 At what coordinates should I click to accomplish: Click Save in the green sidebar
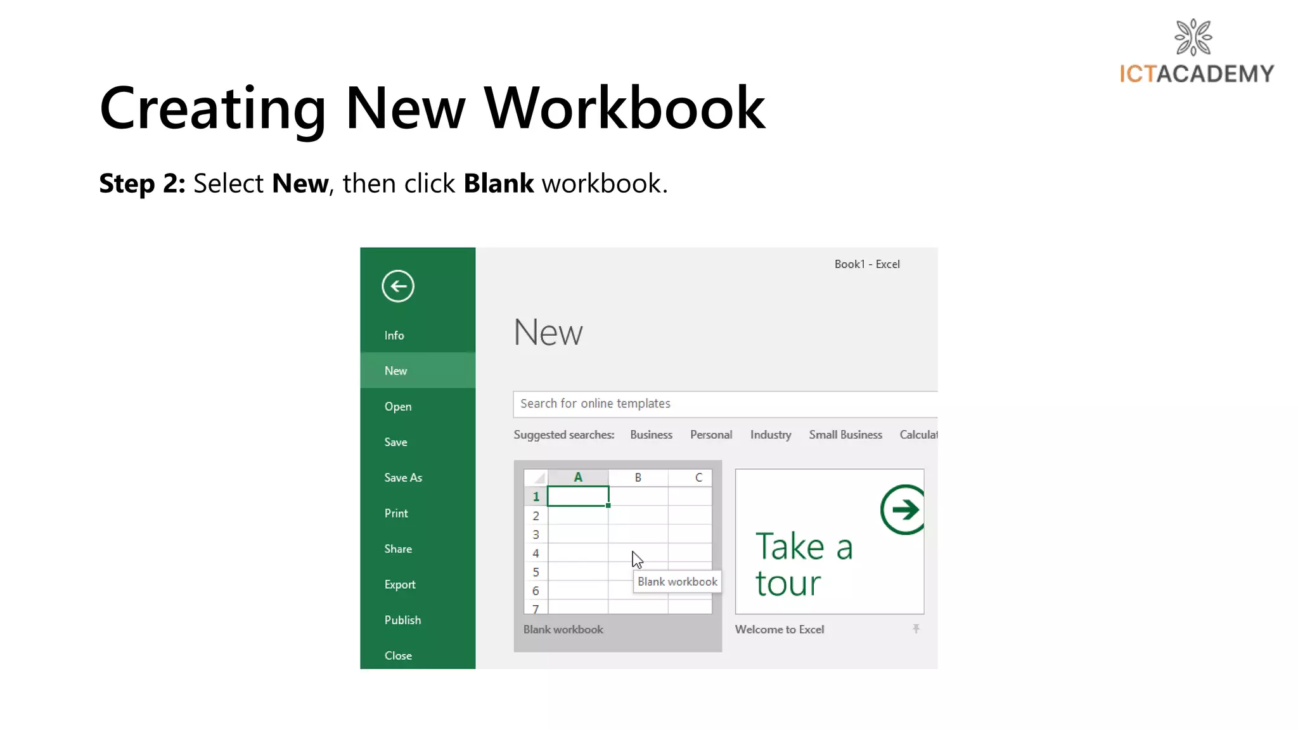point(395,442)
